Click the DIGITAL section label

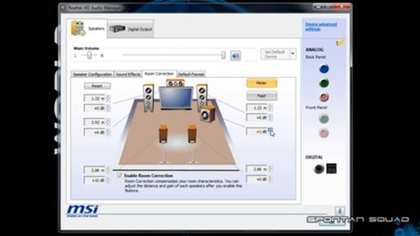click(x=314, y=157)
